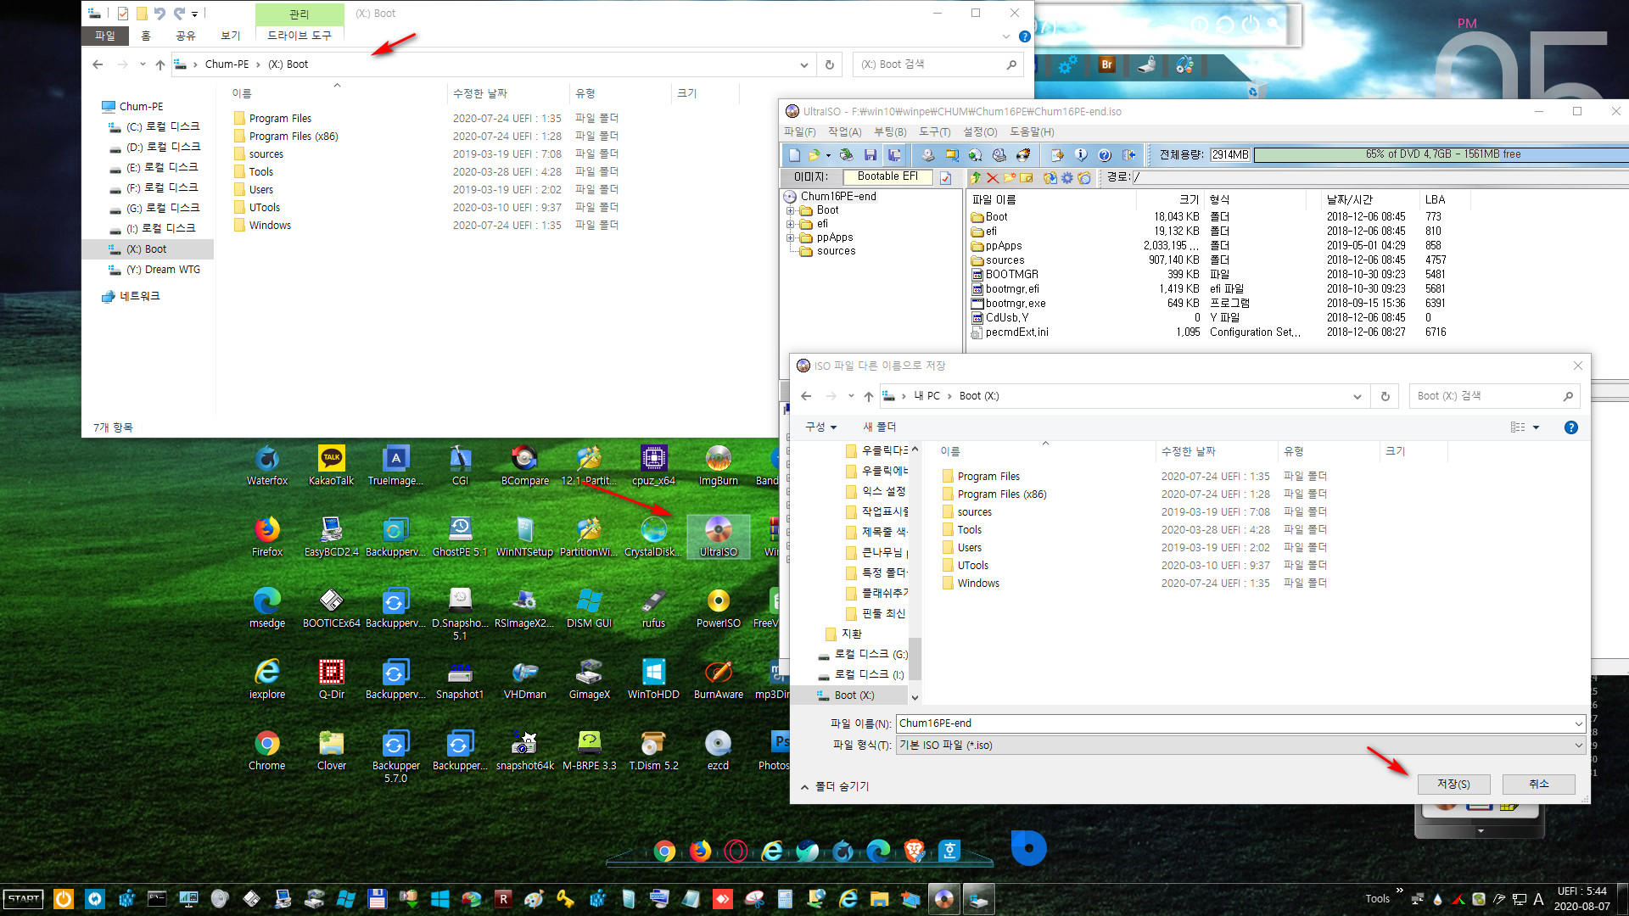Open the 도구(T) menu in UltraISO
The image size is (1629, 916).
coord(934,132)
